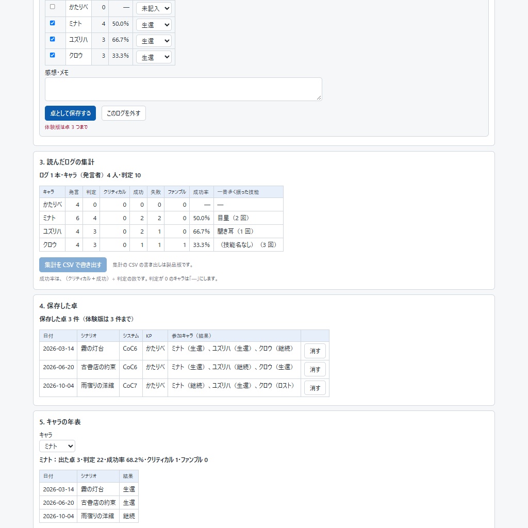The width and height of the screenshot is (528, 528).
Task: Click the 古書店の約束 scenario in 保存した卓 table
Action: tap(98, 367)
